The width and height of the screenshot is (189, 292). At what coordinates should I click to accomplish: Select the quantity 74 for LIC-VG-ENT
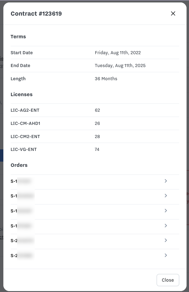(x=97, y=149)
